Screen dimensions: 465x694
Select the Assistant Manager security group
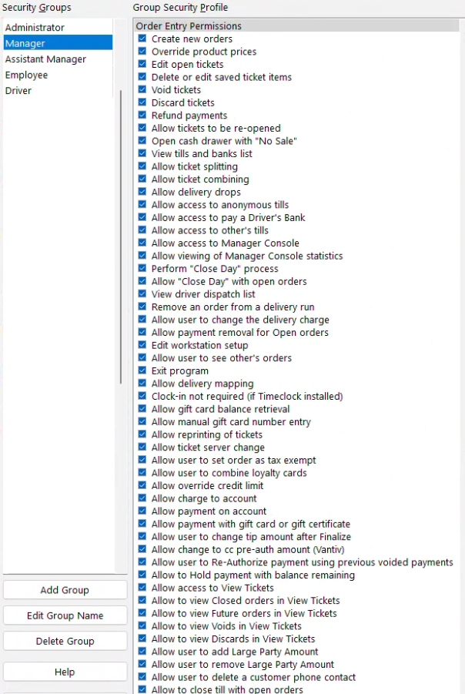58,59
